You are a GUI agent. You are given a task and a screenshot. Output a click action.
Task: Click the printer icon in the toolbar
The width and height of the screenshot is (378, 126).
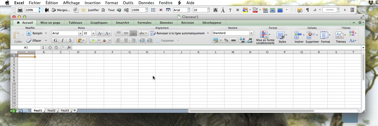pyautogui.click(x=20, y=10)
